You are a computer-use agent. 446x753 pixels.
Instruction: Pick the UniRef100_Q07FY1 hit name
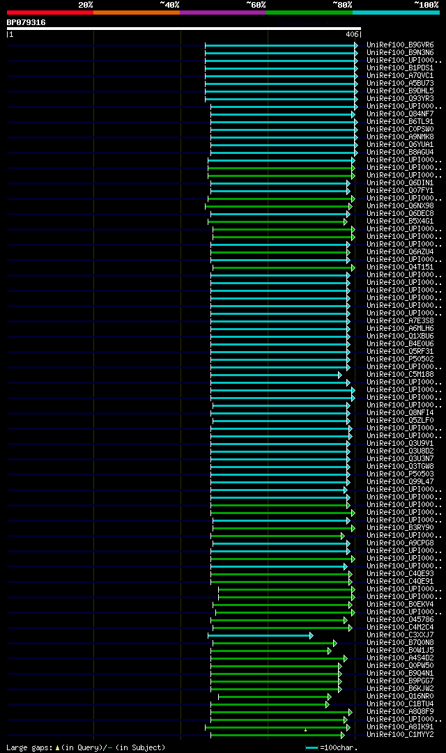click(400, 191)
